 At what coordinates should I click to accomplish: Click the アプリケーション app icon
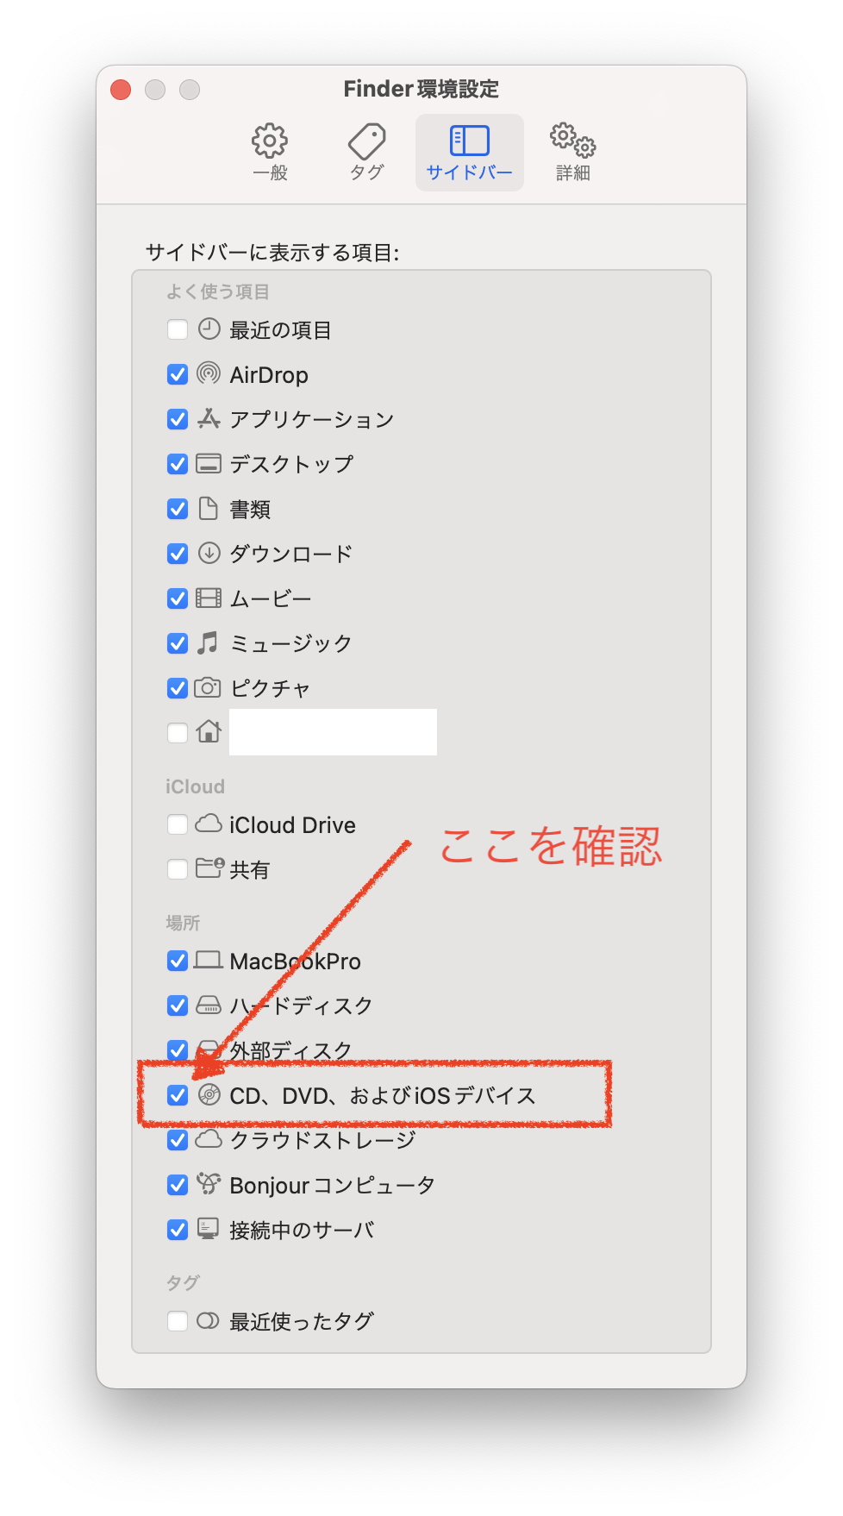pos(209,418)
